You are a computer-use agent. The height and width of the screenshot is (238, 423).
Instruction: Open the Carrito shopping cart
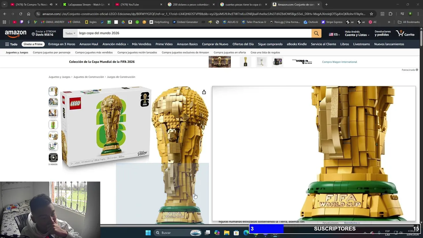pos(405,33)
